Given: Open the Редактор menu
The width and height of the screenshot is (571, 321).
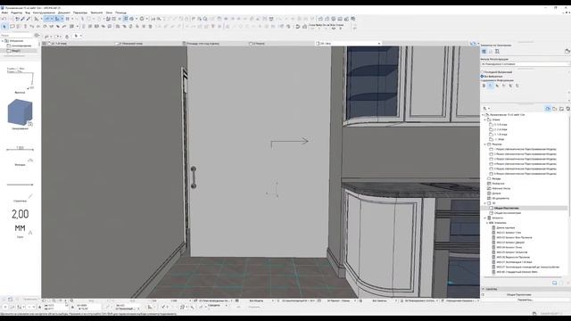Looking at the screenshot, I should tap(16, 12).
